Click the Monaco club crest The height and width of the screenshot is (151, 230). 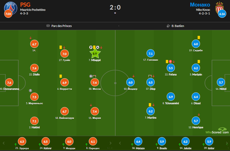[220, 7]
